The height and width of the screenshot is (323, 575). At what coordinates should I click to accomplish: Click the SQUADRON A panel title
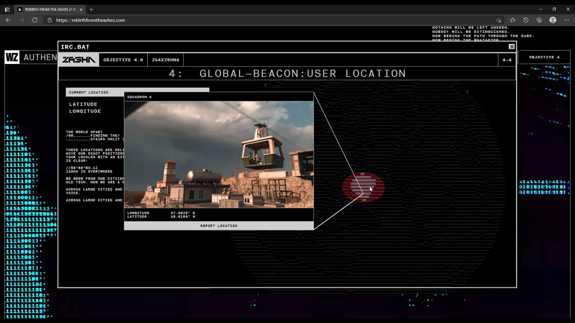tap(139, 97)
